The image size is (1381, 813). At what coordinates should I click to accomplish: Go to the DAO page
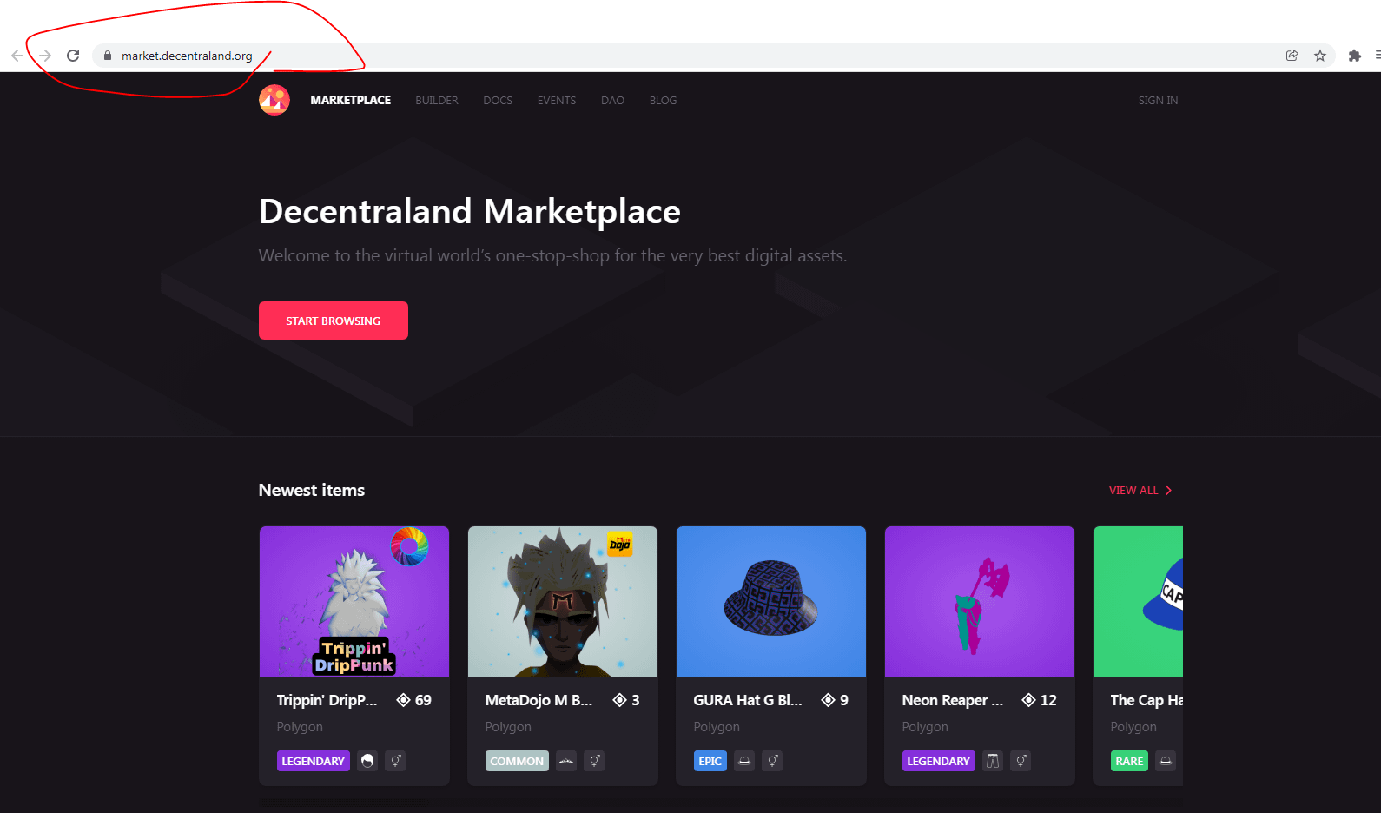coord(612,101)
